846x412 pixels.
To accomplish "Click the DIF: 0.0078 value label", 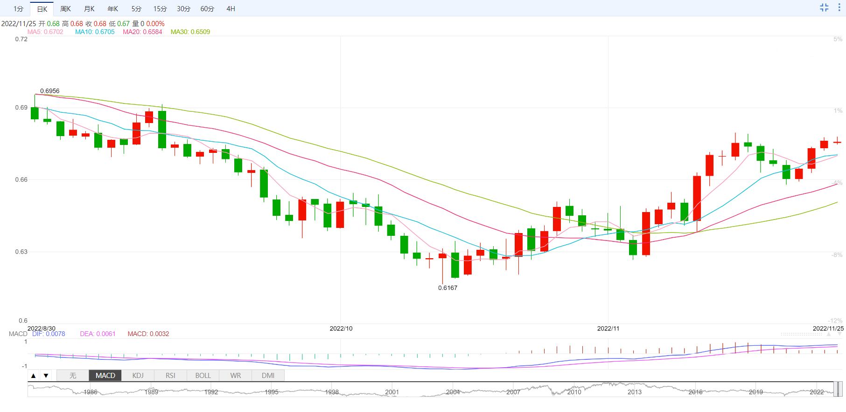I will click(49, 334).
